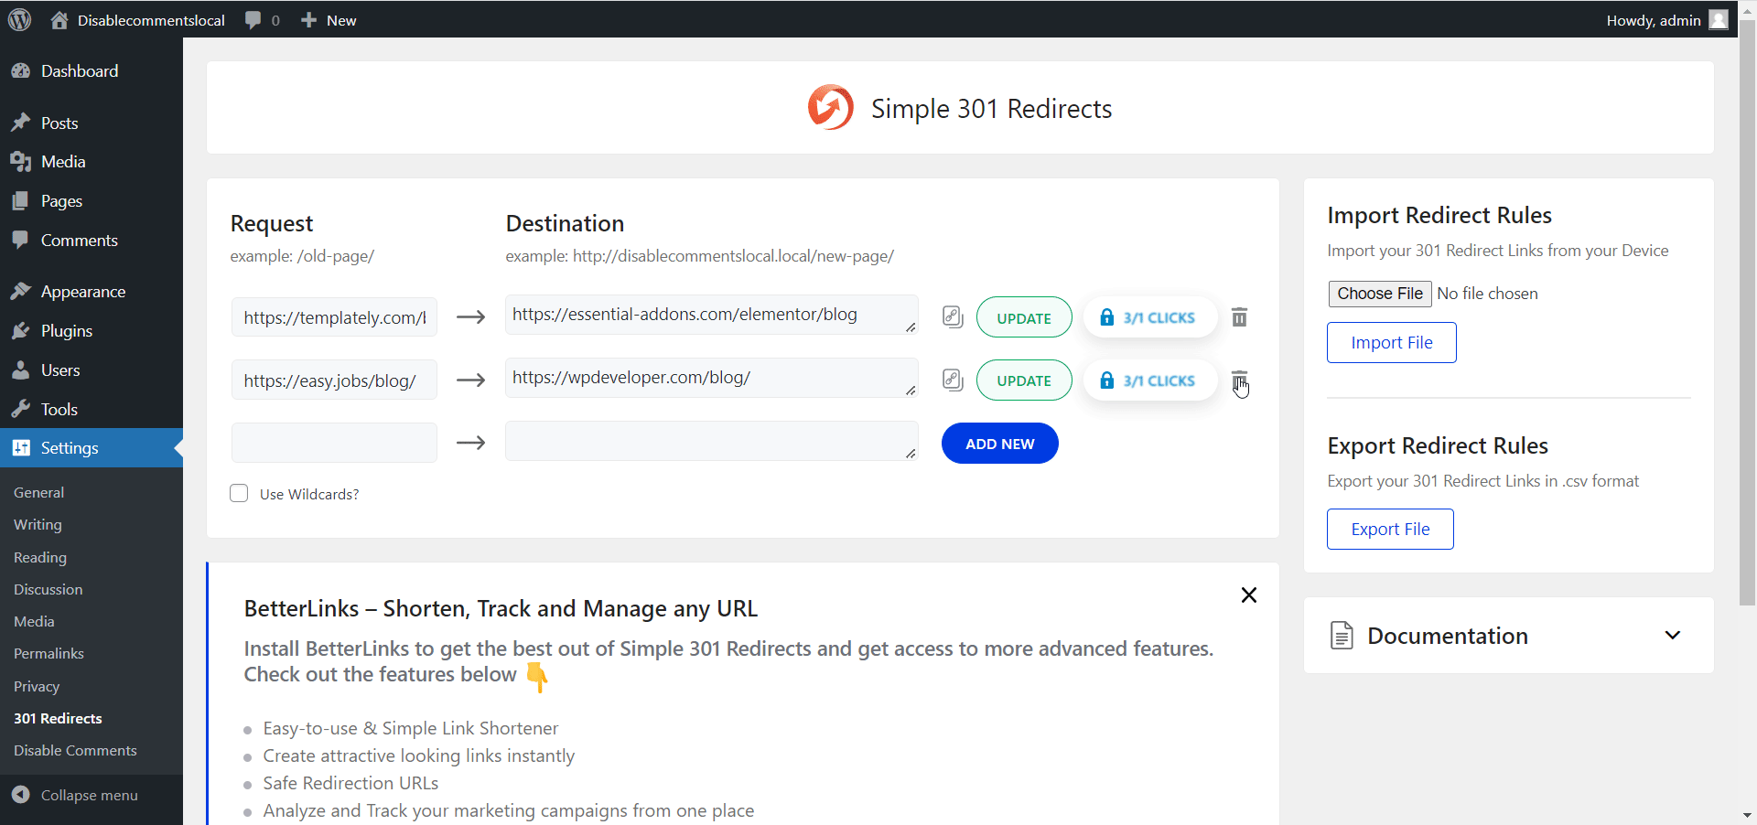Choose a file to import

point(1380,294)
